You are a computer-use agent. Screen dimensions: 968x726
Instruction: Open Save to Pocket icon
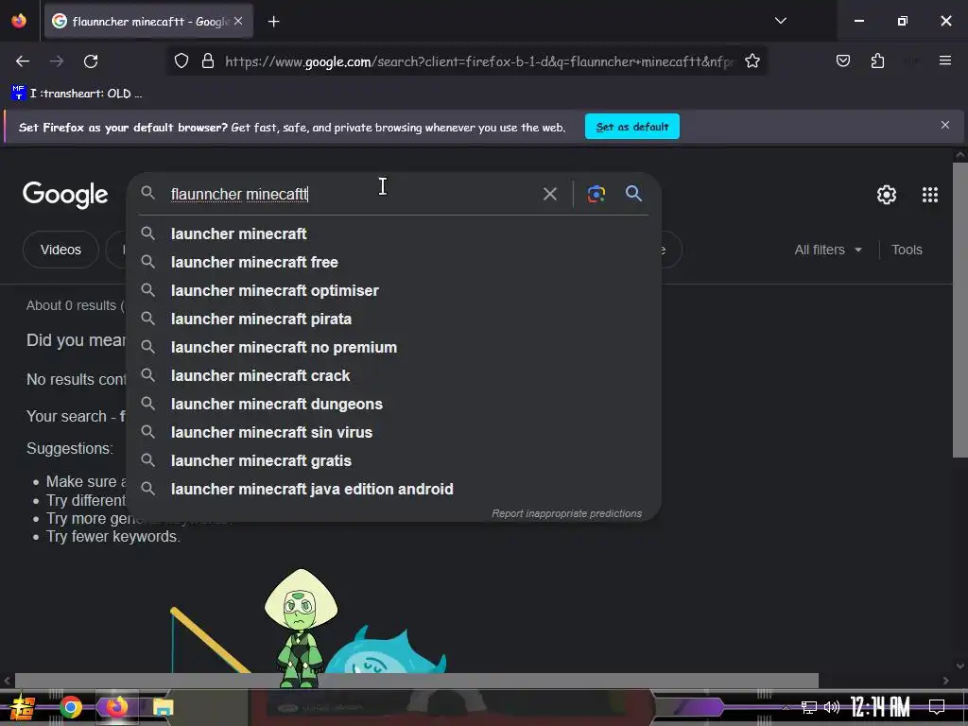click(842, 60)
